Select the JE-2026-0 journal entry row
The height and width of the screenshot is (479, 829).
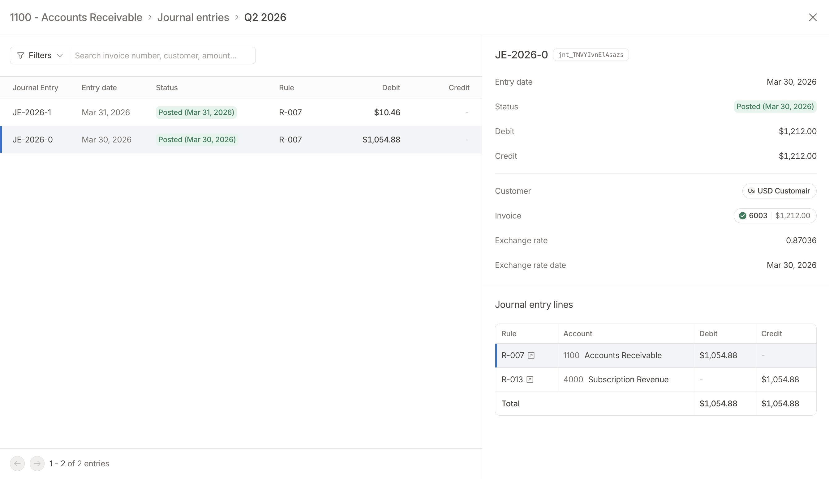click(x=241, y=140)
